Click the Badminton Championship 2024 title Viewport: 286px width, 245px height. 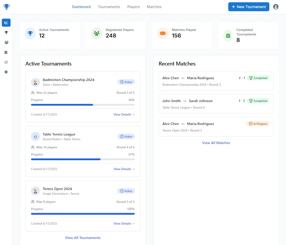point(68,80)
